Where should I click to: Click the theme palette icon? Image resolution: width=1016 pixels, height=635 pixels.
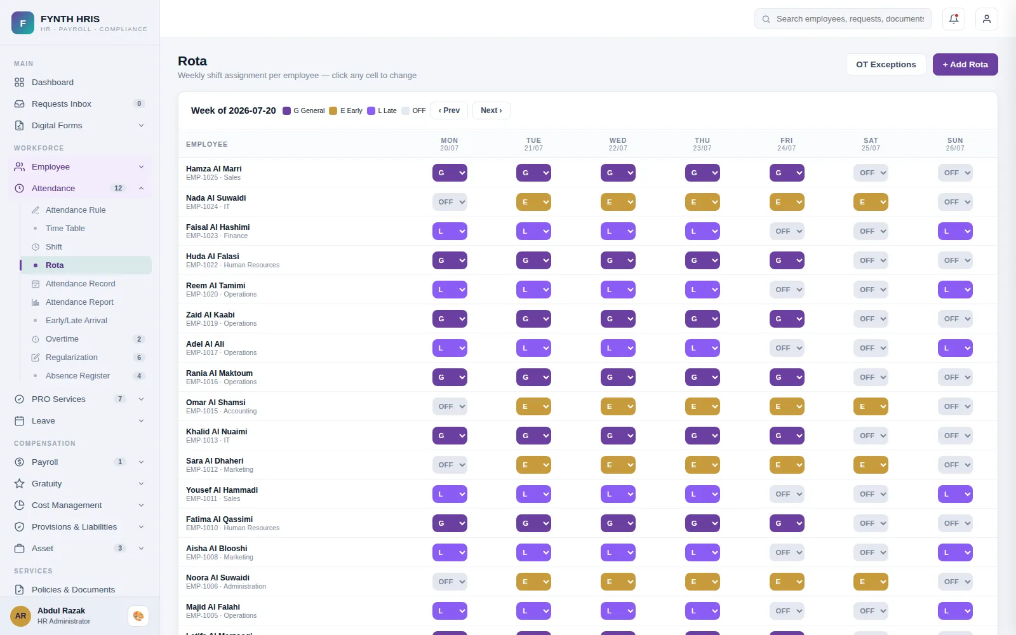click(138, 616)
